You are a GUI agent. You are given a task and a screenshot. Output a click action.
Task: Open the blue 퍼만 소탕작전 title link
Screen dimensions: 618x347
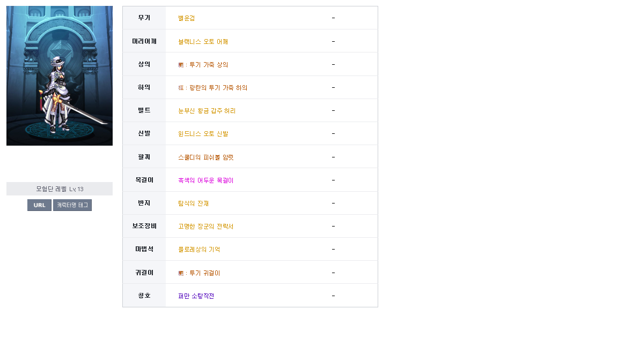pos(196,296)
